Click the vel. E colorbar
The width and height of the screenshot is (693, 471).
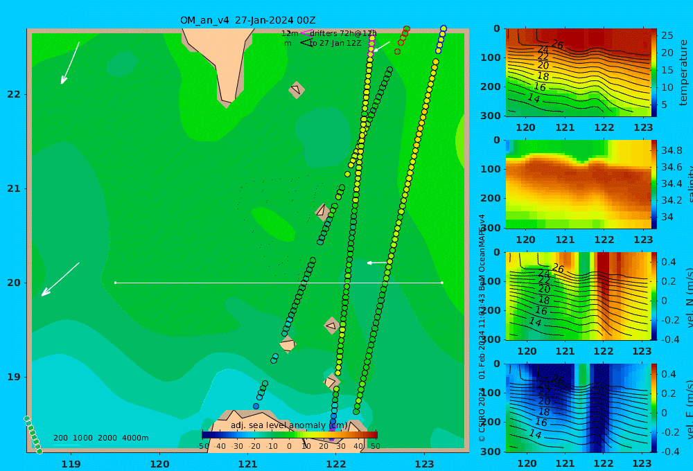click(654, 408)
